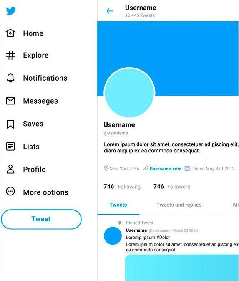The height and width of the screenshot is (281, 239).
Task: Open Home via the house icon
Action: tap(10, 33)
